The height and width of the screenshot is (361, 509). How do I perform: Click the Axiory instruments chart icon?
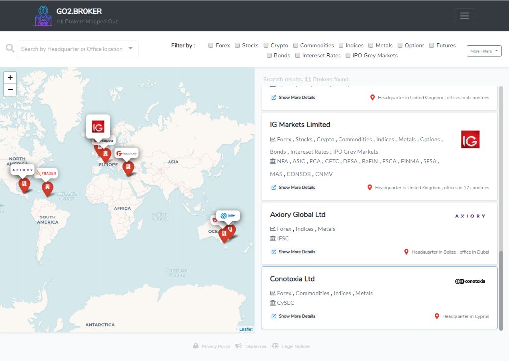273,228
